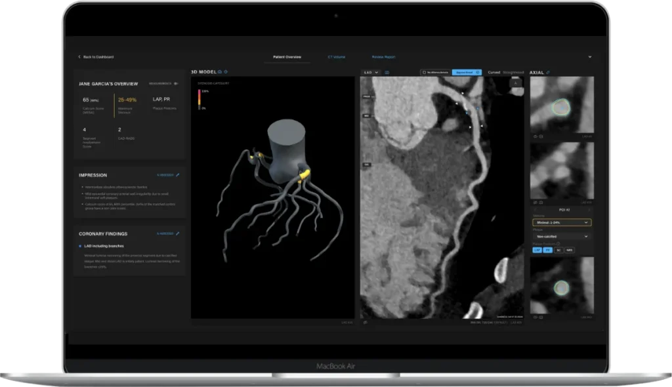Check the No Atherosclerosis checkbox

[425, 72]
